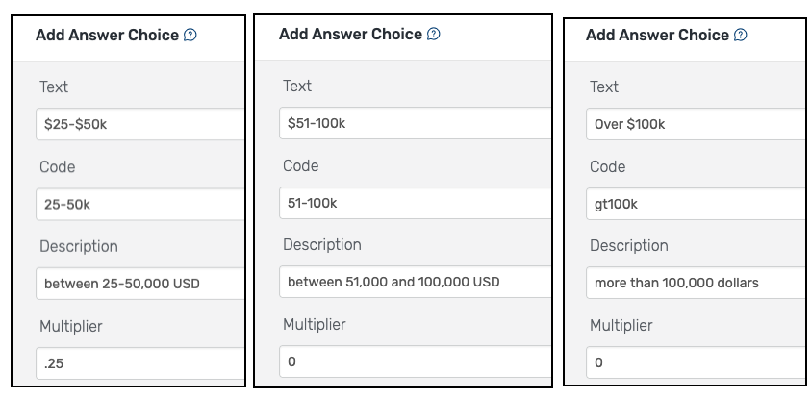Select the Code field with value gt100k
811x398 pixels.
696,205
